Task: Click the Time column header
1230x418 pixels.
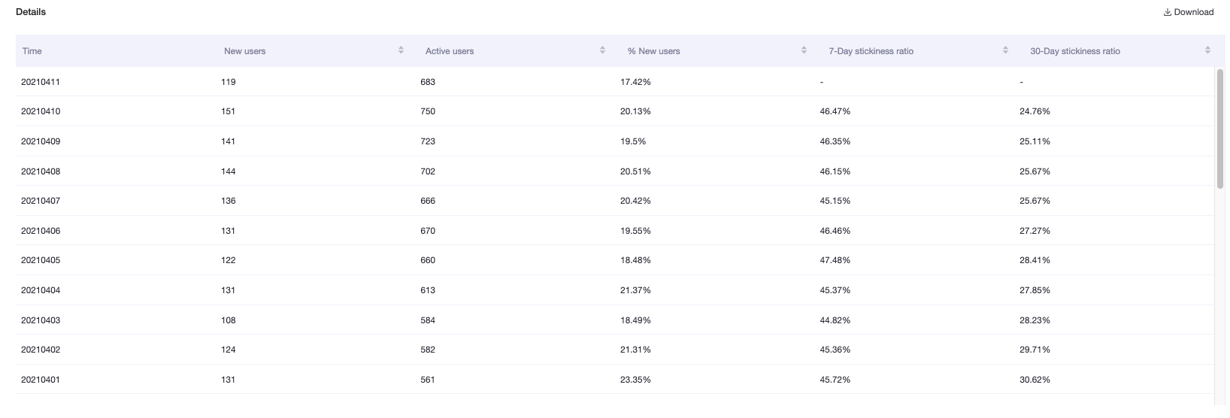Action: 32,51
